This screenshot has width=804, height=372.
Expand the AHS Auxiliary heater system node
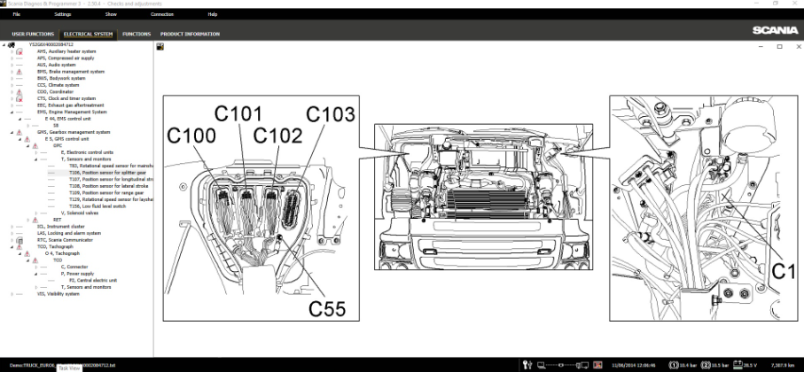click(12, 51)
